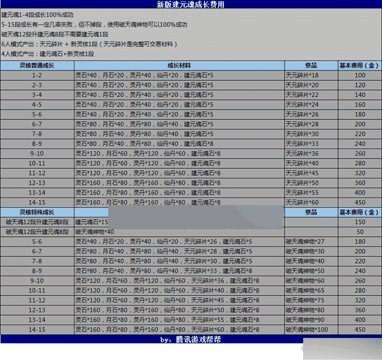Viewport: 382px width, 362px height.
Task: Click the "祭品" header of the special growth table
Action: 311,212
